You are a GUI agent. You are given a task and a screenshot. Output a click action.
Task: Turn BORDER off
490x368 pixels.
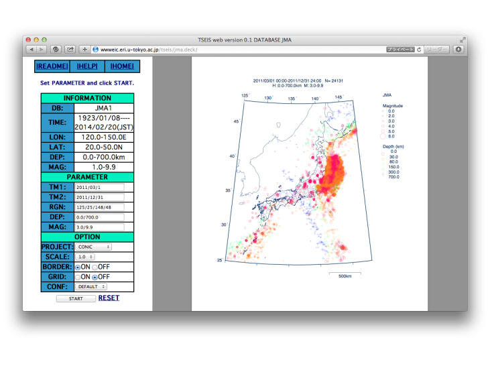95,267
